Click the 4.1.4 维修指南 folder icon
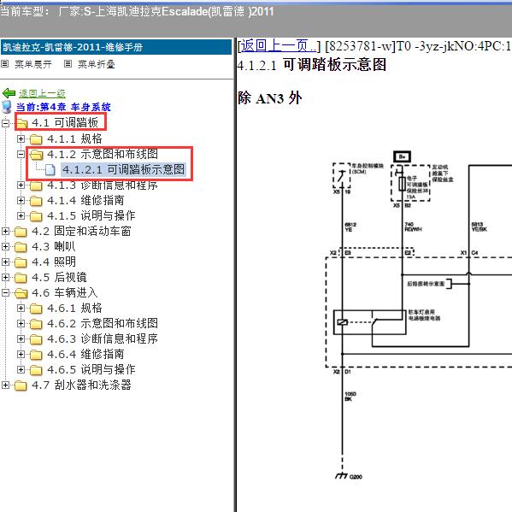The height and width of the screenshot is (512, 512). 36,201
